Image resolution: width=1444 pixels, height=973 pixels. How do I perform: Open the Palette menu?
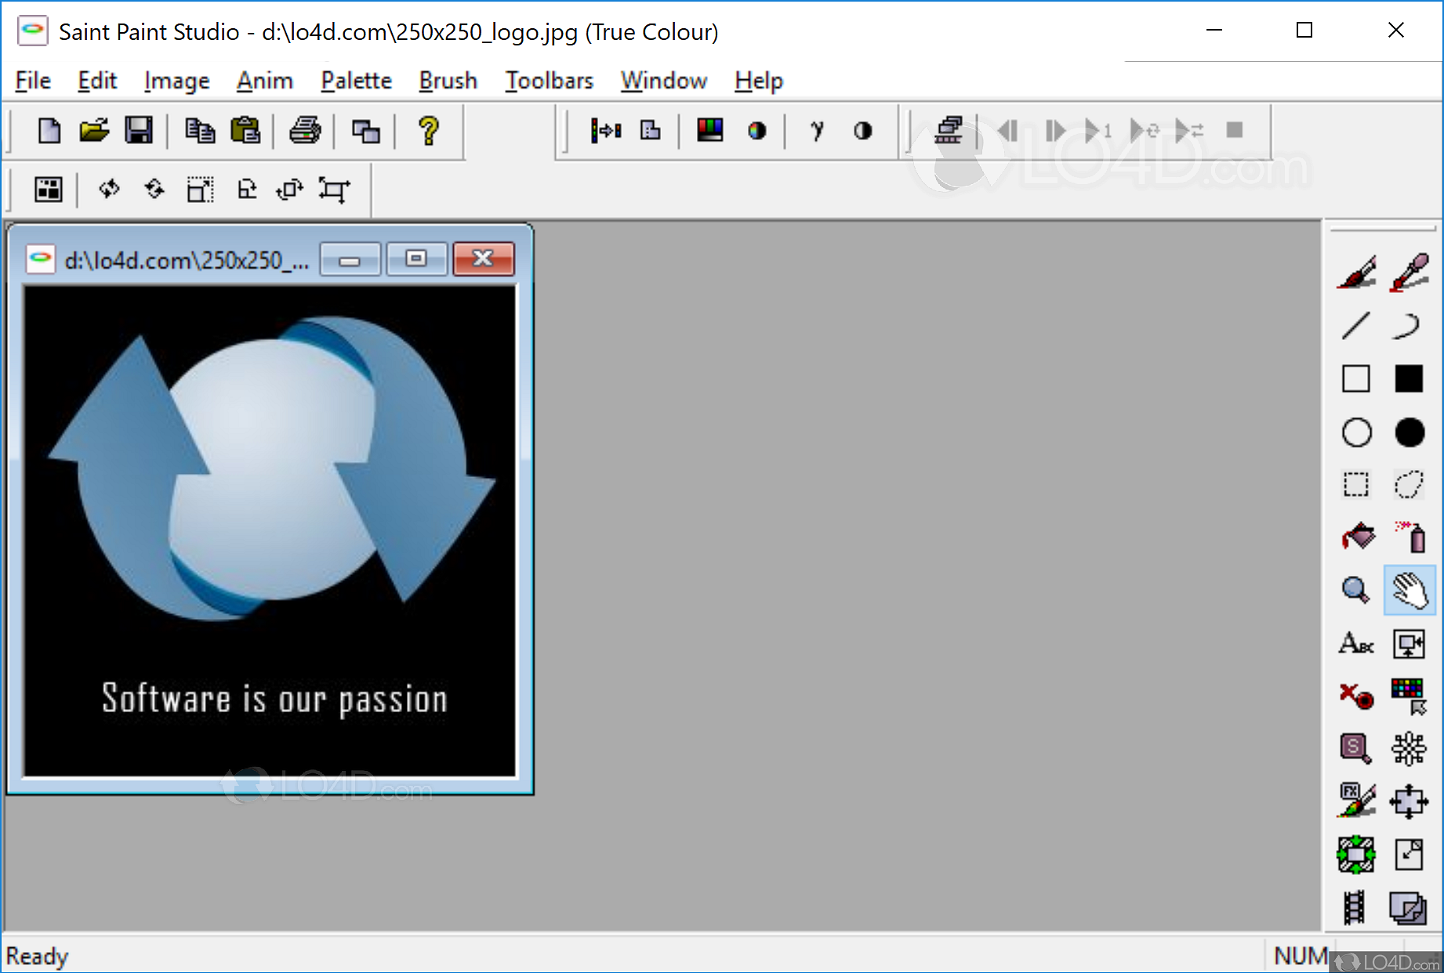[355, 80]
